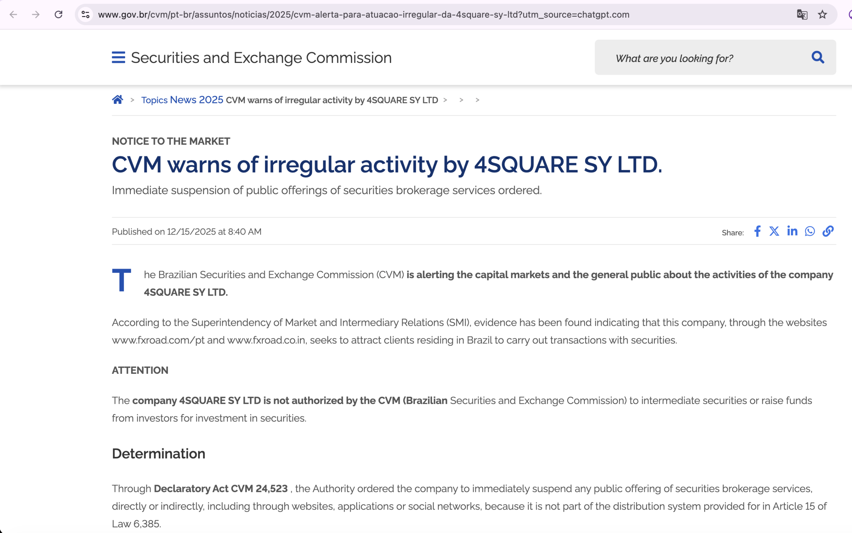Viewport: 852px width, 533px height.
Task: Click the 'Share:' label
Action: pos(733,233)
